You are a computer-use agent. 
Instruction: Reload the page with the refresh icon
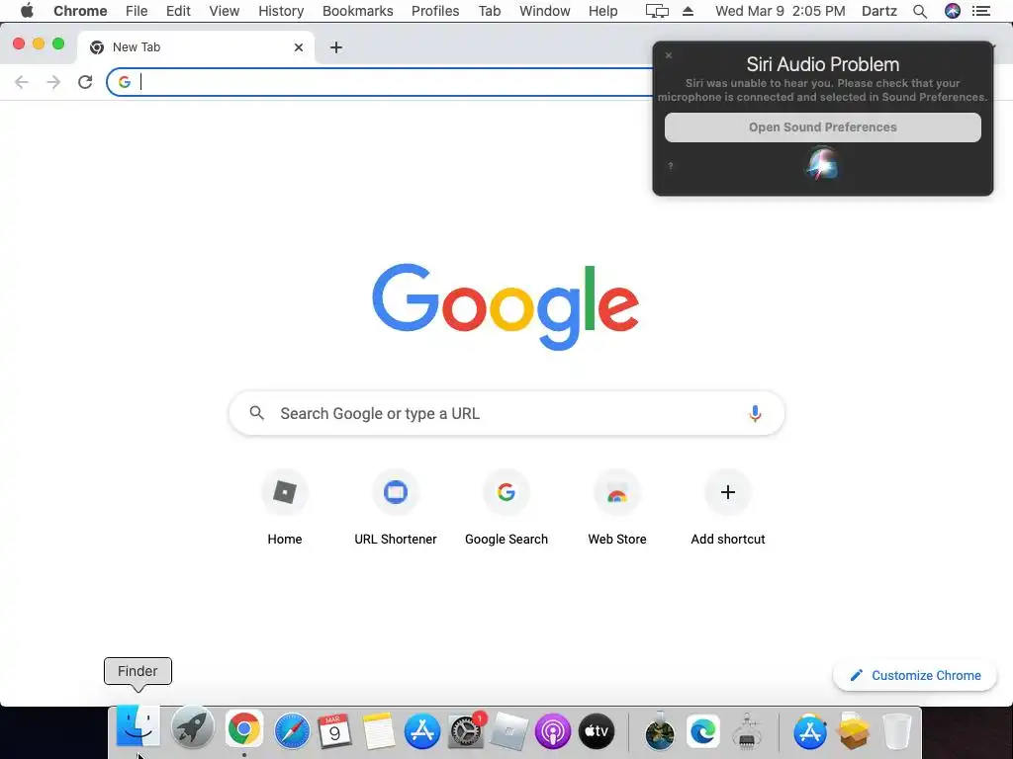pos(85,82)
